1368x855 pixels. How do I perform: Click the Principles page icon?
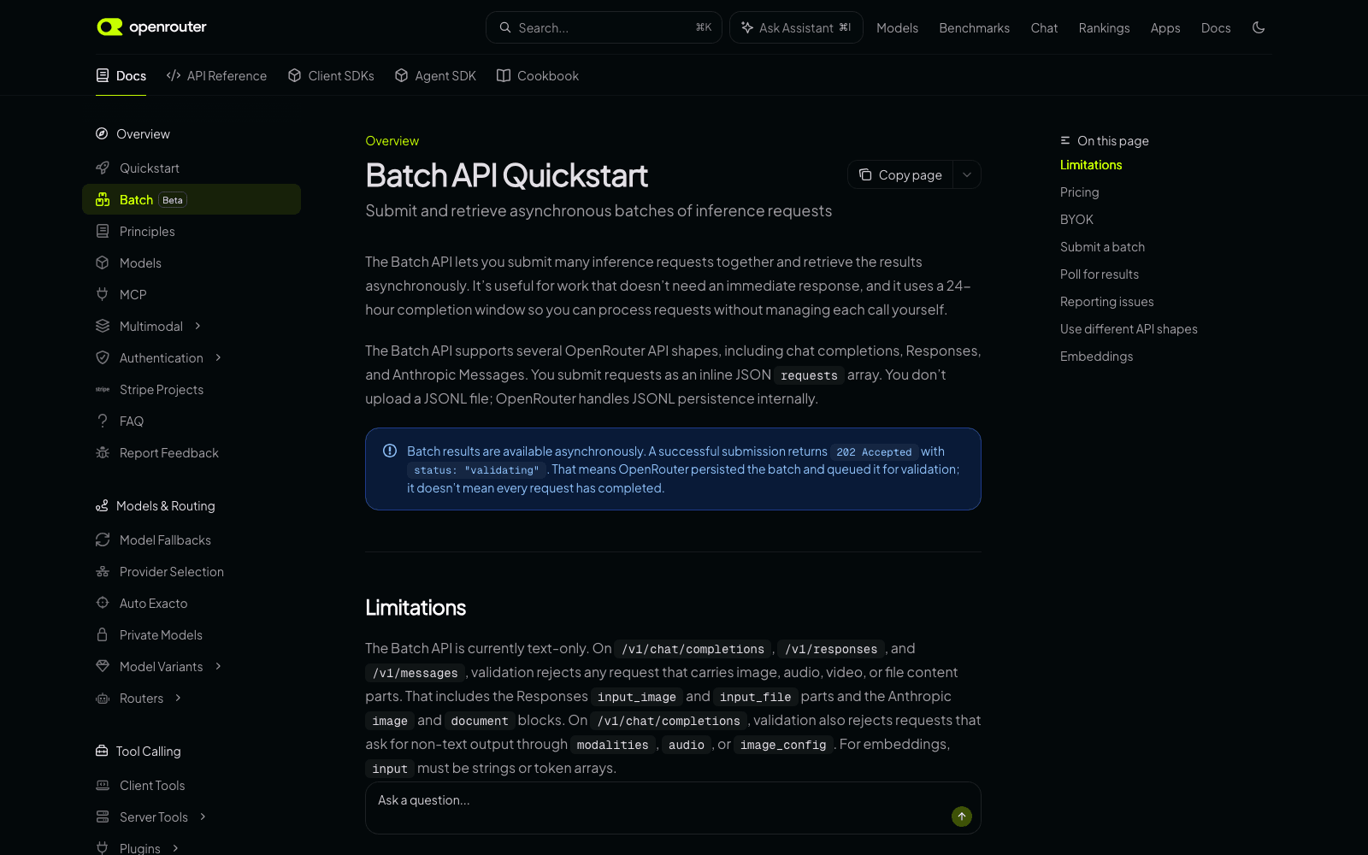[x=103, y=231]
